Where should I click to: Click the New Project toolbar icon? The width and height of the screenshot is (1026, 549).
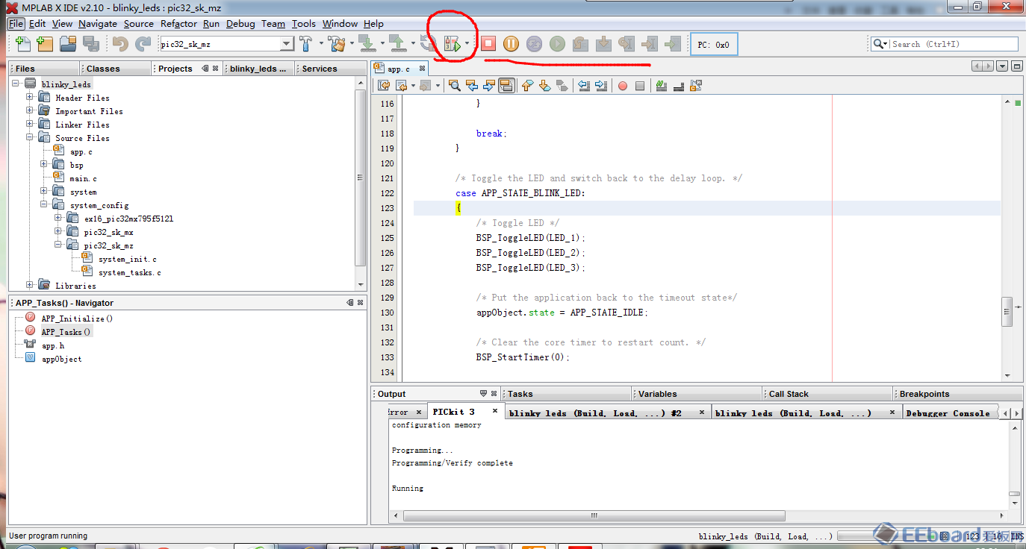45,44
